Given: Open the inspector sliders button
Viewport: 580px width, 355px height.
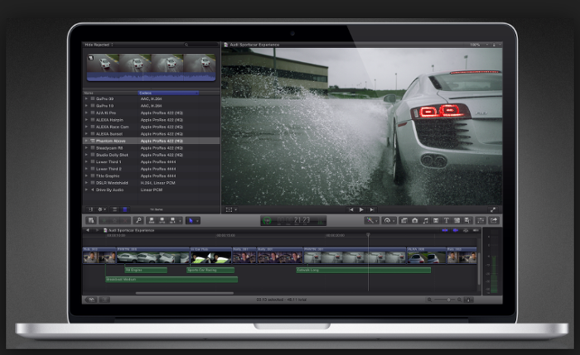Looking at the screenshot, I should 481,220.
